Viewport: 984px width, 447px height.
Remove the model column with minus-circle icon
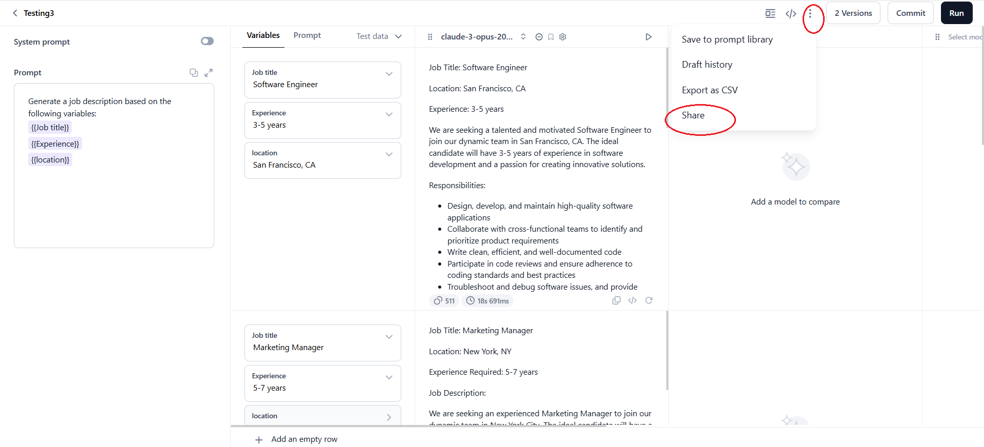point(539,37)
